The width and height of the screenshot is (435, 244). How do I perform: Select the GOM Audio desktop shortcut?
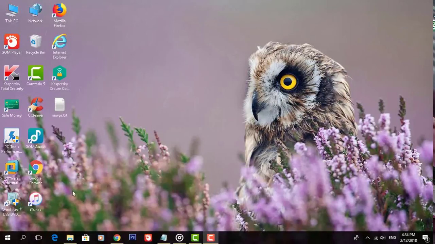point(35,139)
